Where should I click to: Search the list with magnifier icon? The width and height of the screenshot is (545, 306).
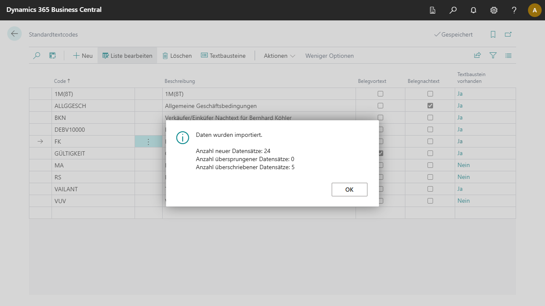point(37,56)
